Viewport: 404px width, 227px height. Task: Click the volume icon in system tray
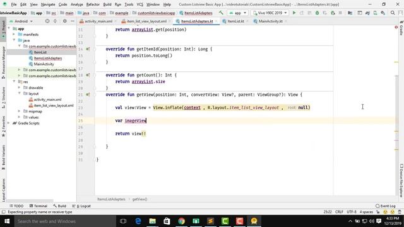pos(372,221)
